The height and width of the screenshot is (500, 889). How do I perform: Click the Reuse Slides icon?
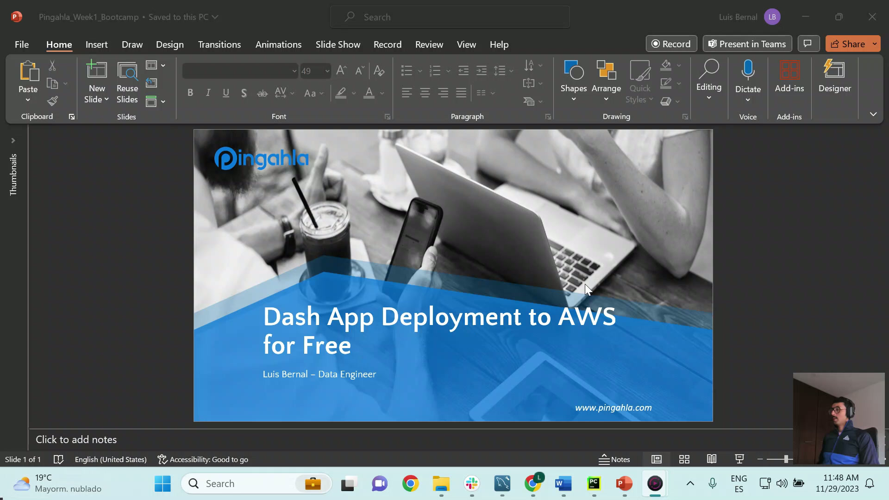127,81
